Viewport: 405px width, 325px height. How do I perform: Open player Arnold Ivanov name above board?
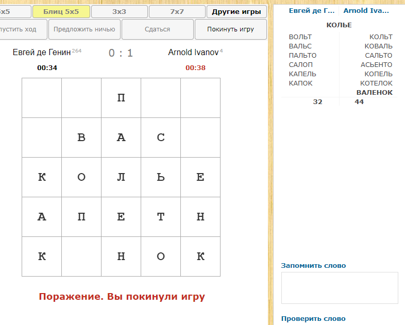(193, 53)
